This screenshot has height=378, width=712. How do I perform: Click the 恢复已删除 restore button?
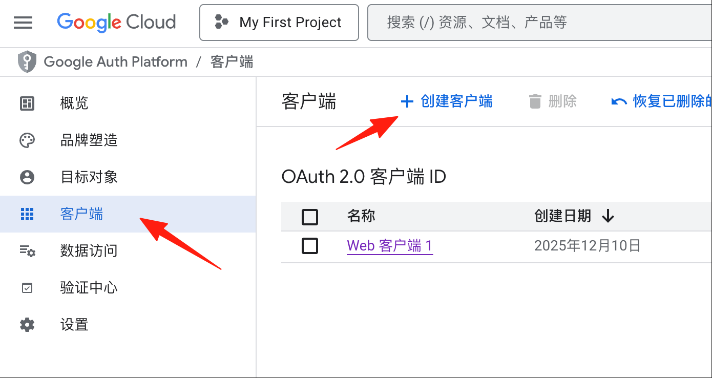pyautogui.click(x=661, y=101)
